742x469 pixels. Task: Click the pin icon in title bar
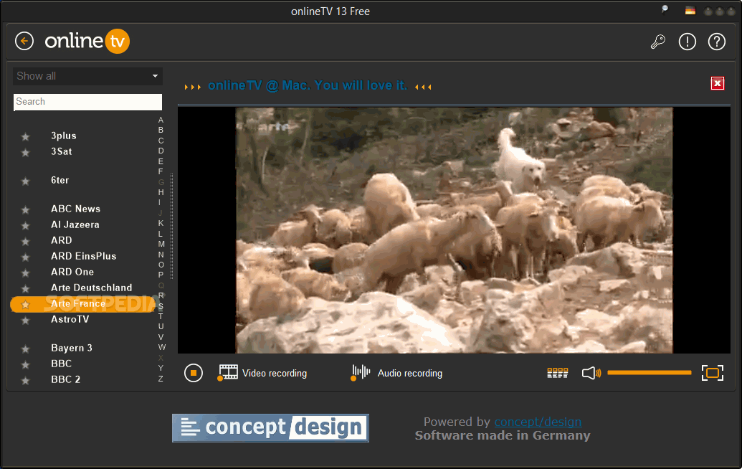coord(665,9)
